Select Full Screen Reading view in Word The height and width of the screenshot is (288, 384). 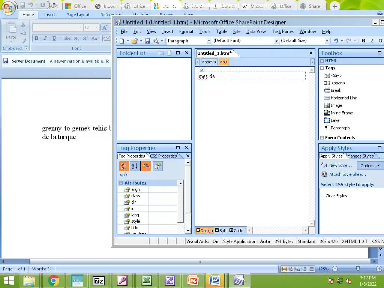click(291, 269)
